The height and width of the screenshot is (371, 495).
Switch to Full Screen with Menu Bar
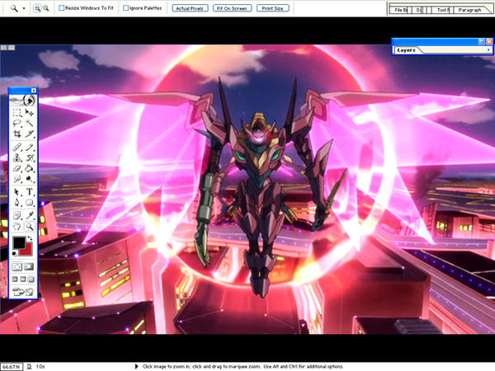[x=23, y=279]
